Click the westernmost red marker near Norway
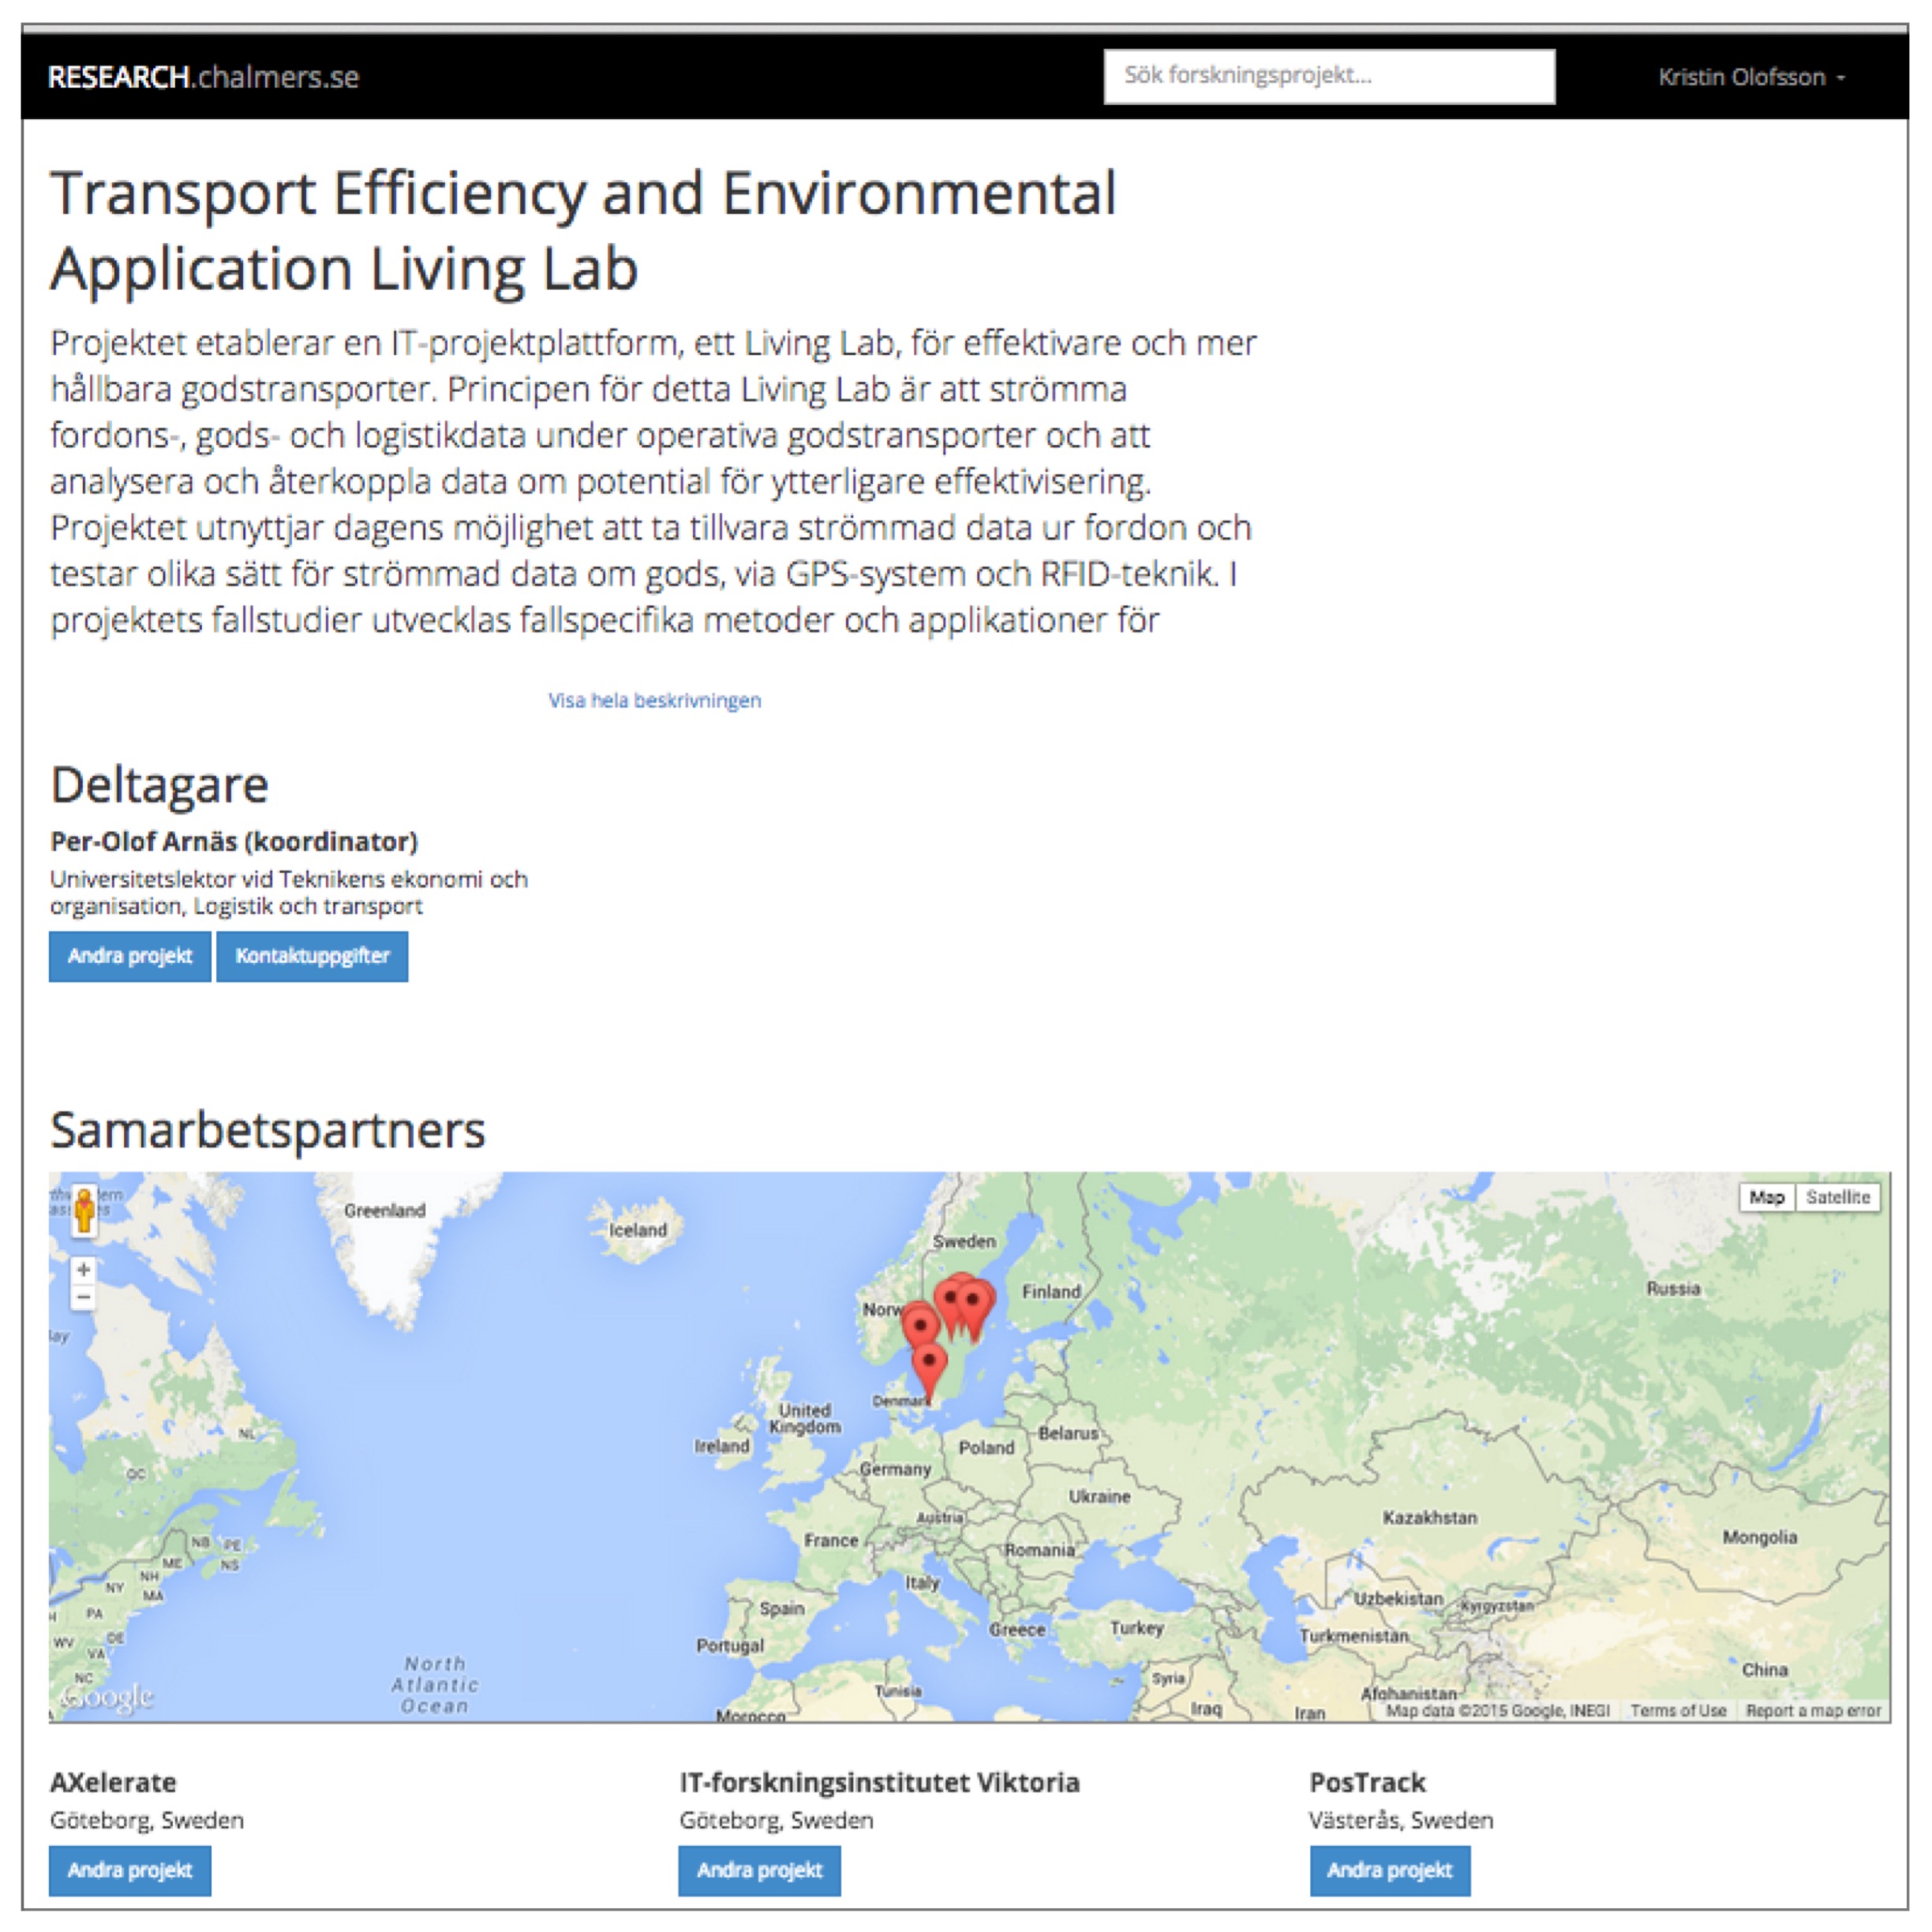The width and height of the screenshot is (1932, 1932). tap(919, 1325)
